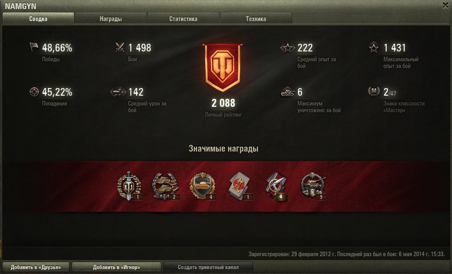This screenshot has height=274, width=452.
Task: Open the Награды tab
Action: click(x=111, y=19)
